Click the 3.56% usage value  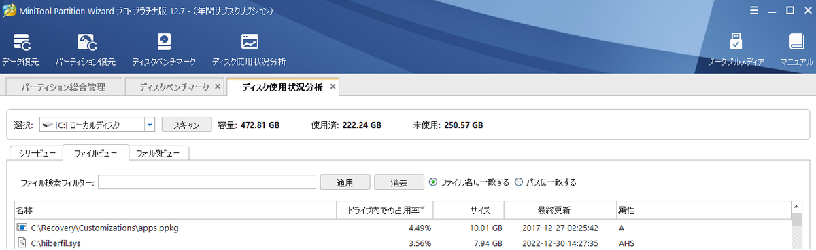pos(420,243)
